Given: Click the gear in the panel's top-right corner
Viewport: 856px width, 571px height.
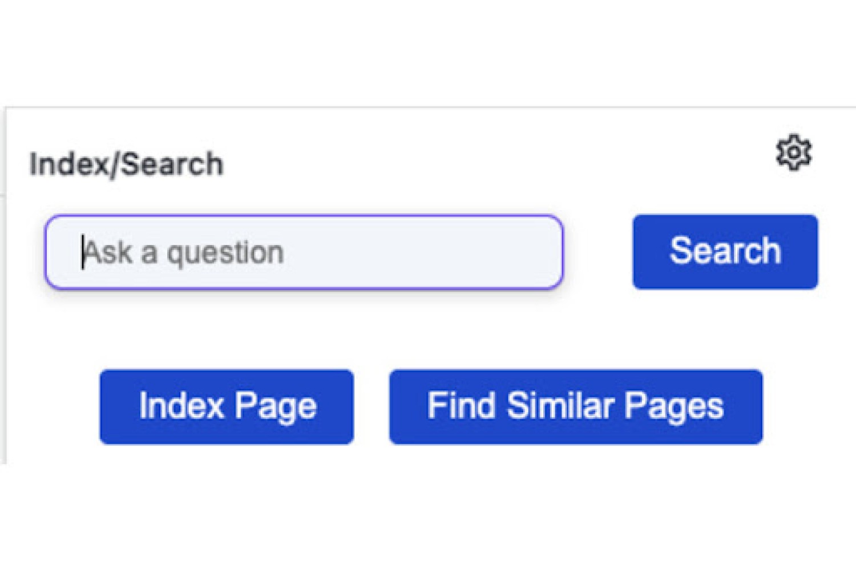Looking at the screenshot, I should [x=793, y=152].
